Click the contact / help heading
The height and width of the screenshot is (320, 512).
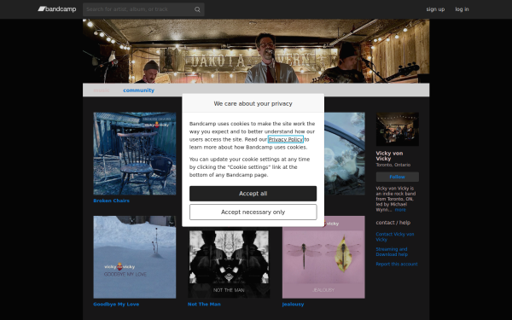(393, 223)
